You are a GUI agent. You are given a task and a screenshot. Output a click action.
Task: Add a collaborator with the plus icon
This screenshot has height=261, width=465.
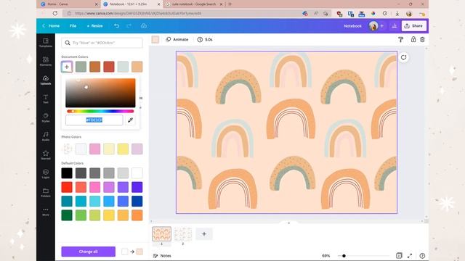pyautogui.click(x=382, y=26)
